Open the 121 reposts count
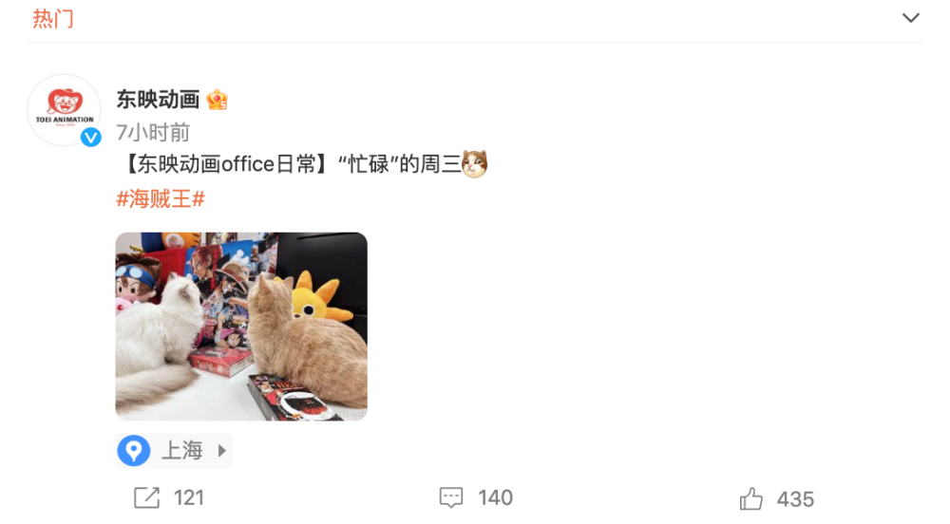950x524 pixels. pos(189,498)
